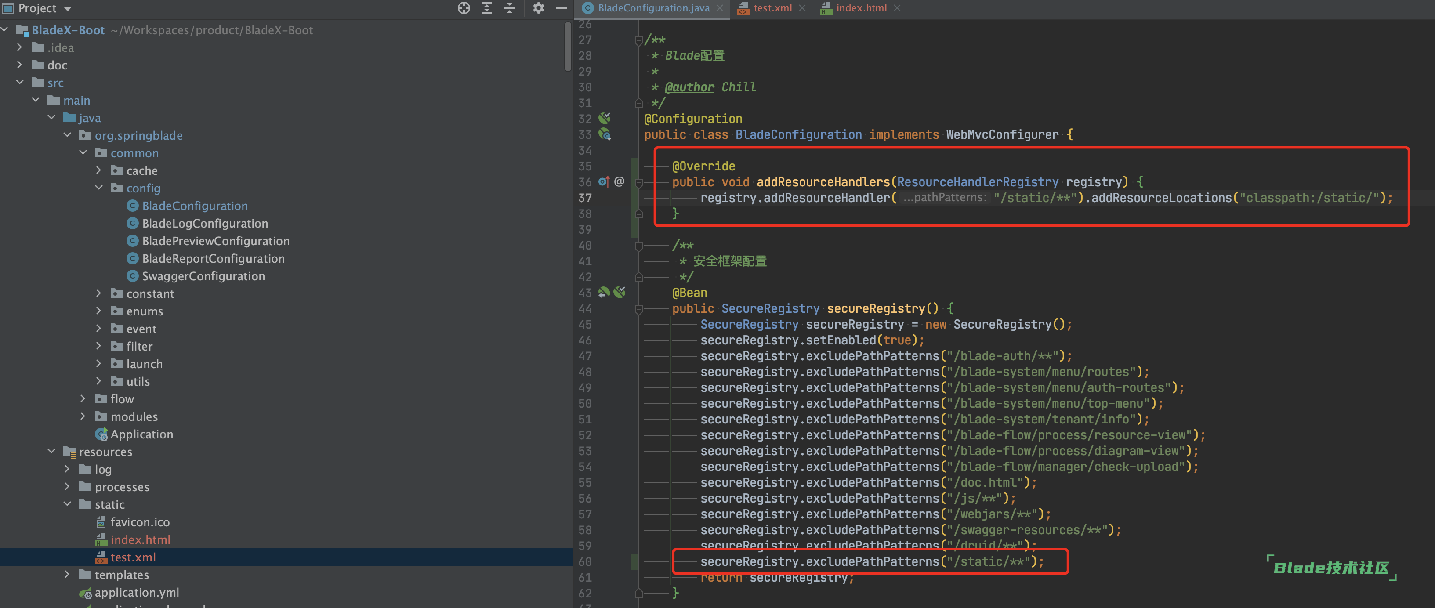Image resolution: width=1435 pixels, height=608 pixels.
Task: Expand the .idea folder
Action: coord(20,47)
